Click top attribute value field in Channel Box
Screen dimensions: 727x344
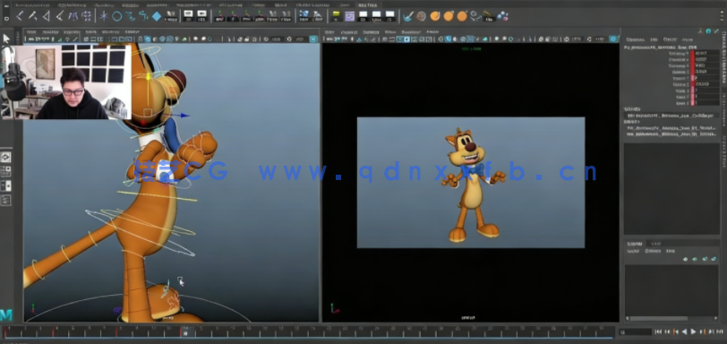coord(706,54)
